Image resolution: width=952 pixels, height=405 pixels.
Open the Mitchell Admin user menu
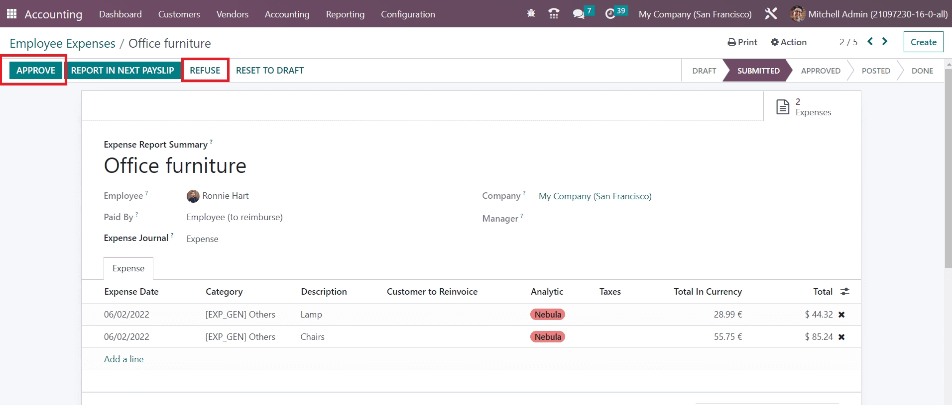[869, 14]
